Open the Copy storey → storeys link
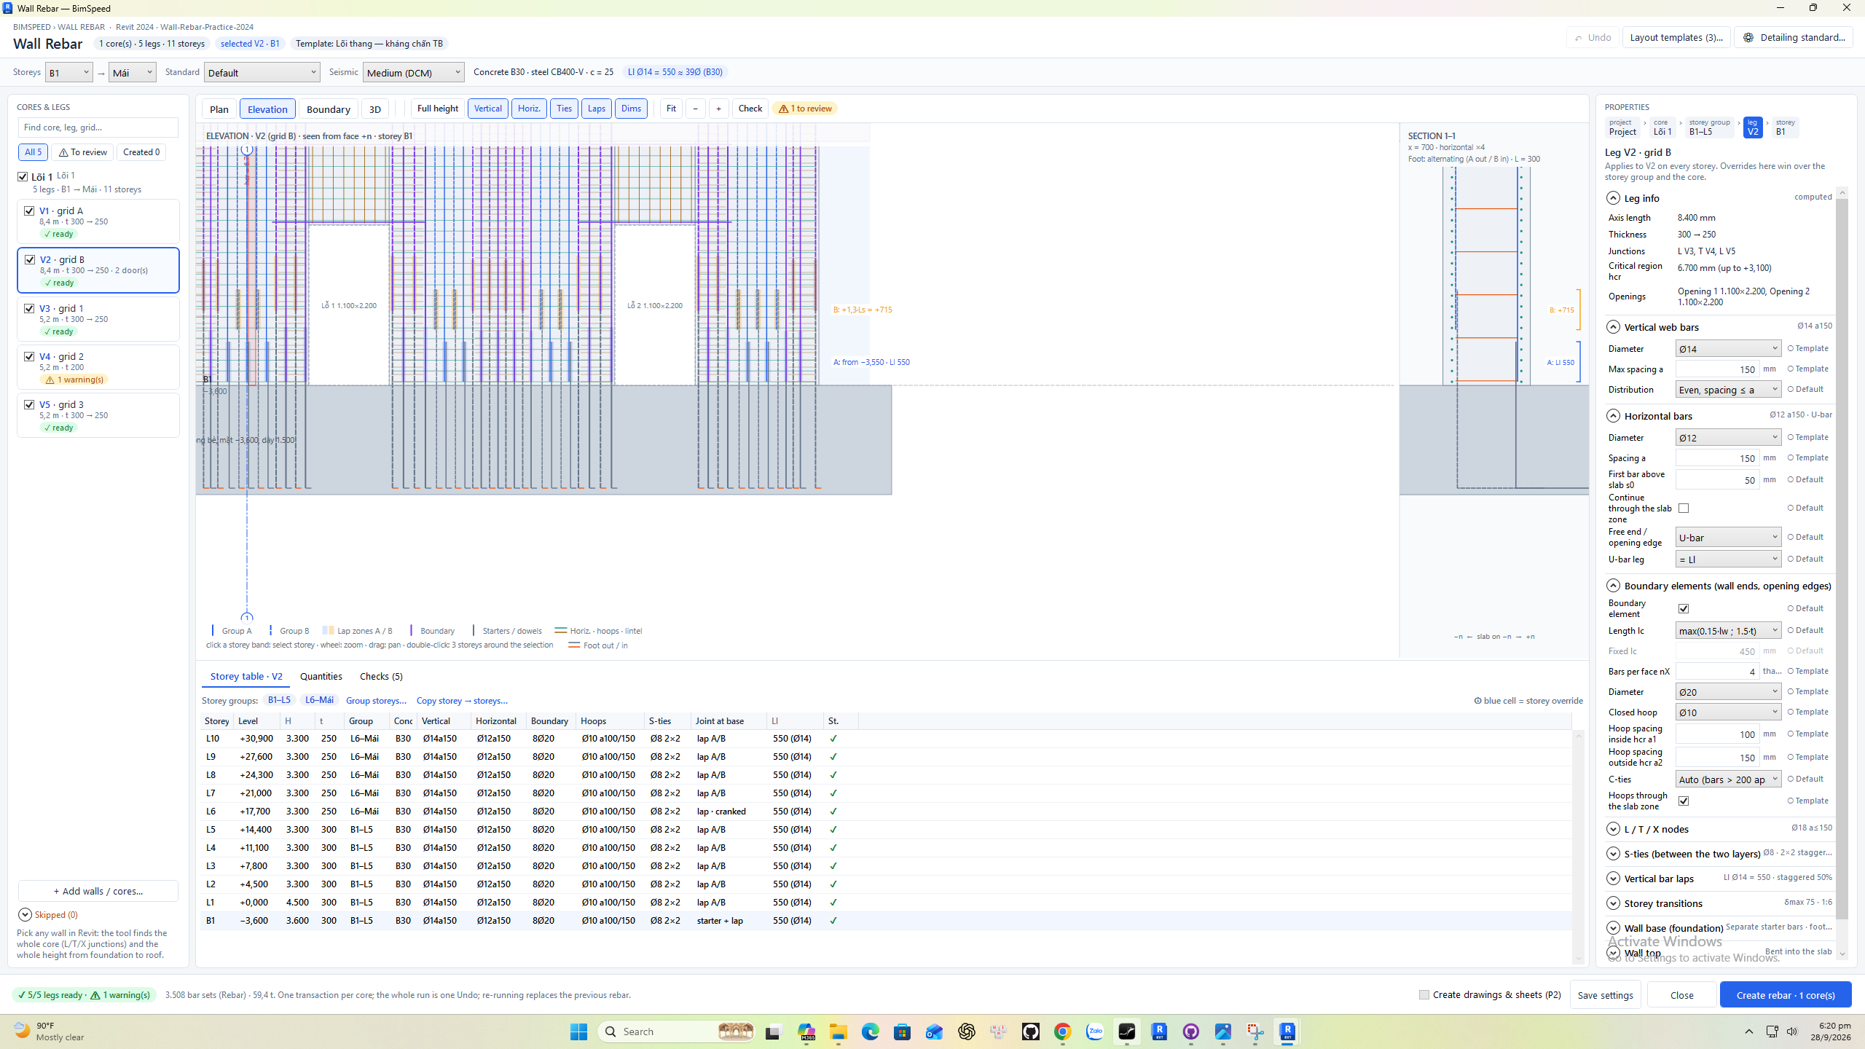Viewport: 1865px width, 1049px height. pos(462,700)
